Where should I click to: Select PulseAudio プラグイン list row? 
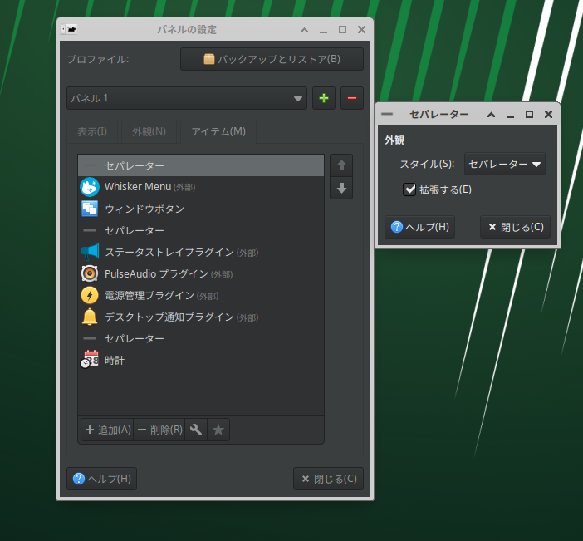click(201, 273)
